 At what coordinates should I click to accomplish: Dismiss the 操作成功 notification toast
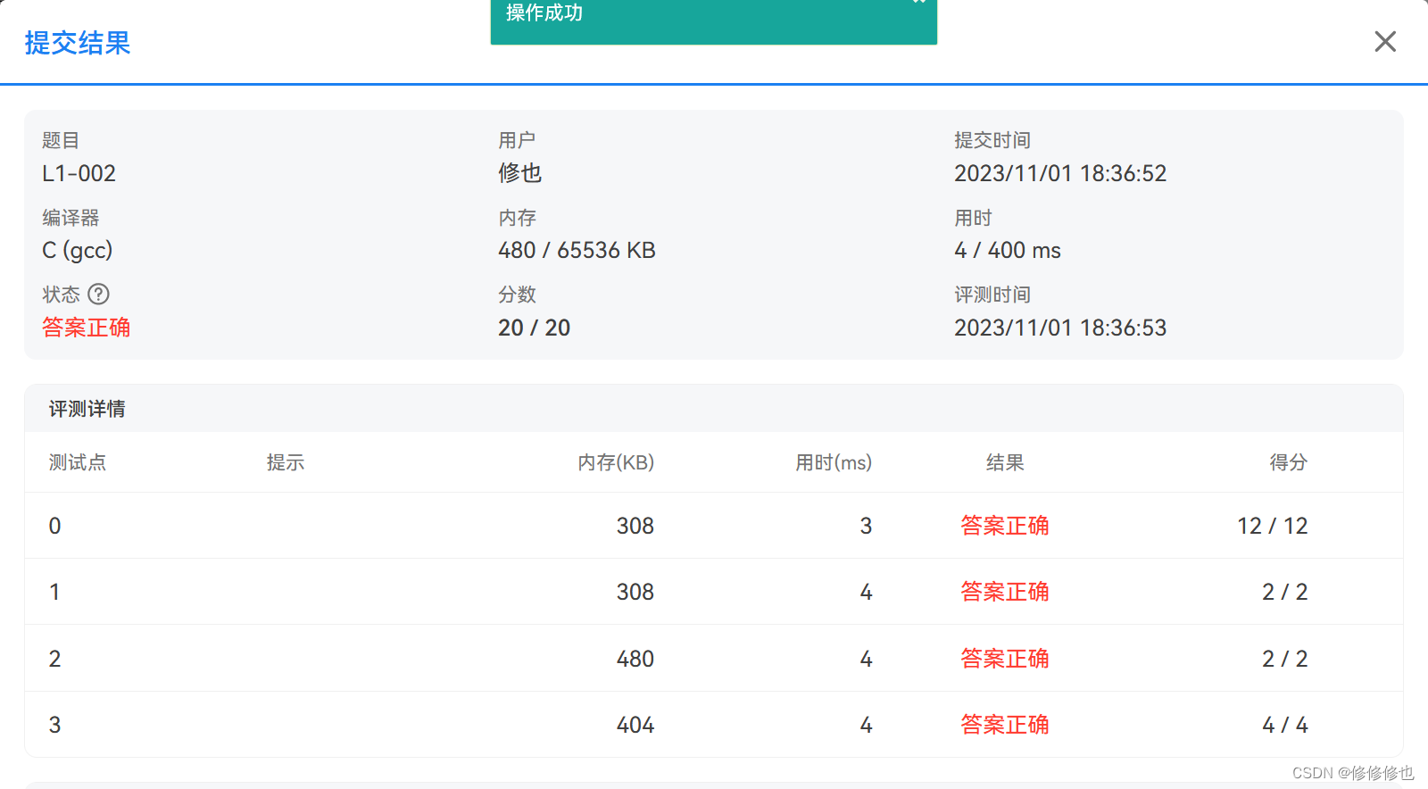918,3
